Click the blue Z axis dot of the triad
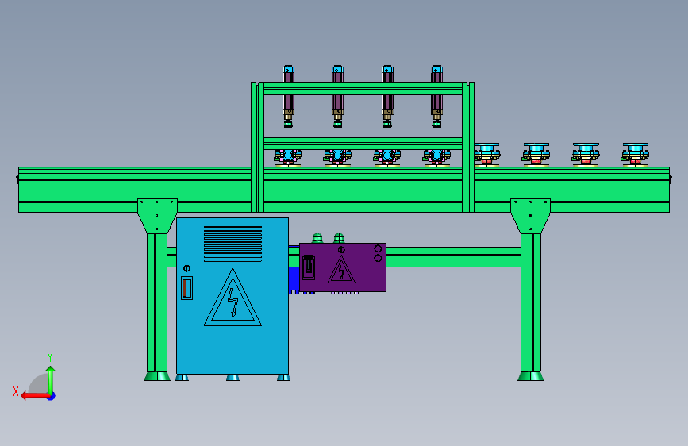The height and width of the screenshot is (446, 688). [x=52, y=396]
